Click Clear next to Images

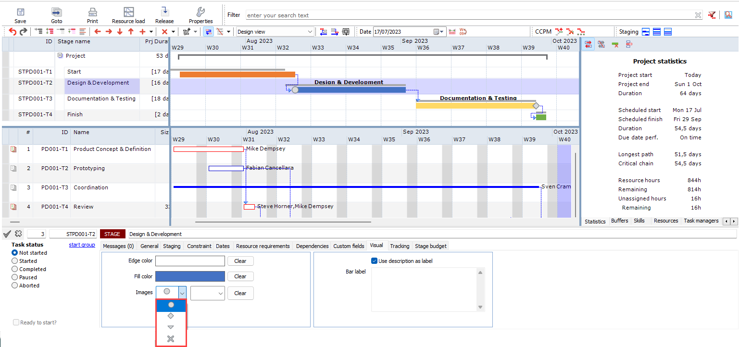coord(240,293)
